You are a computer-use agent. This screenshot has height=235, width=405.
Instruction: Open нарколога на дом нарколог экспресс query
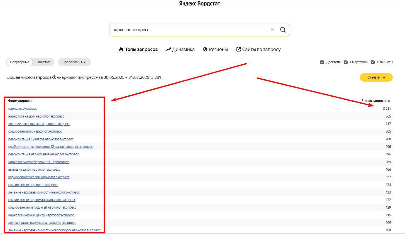tap(36, 116)
